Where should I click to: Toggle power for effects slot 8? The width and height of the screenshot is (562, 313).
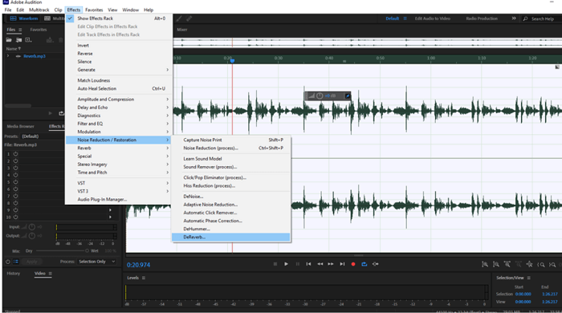[x=15, y=203]
